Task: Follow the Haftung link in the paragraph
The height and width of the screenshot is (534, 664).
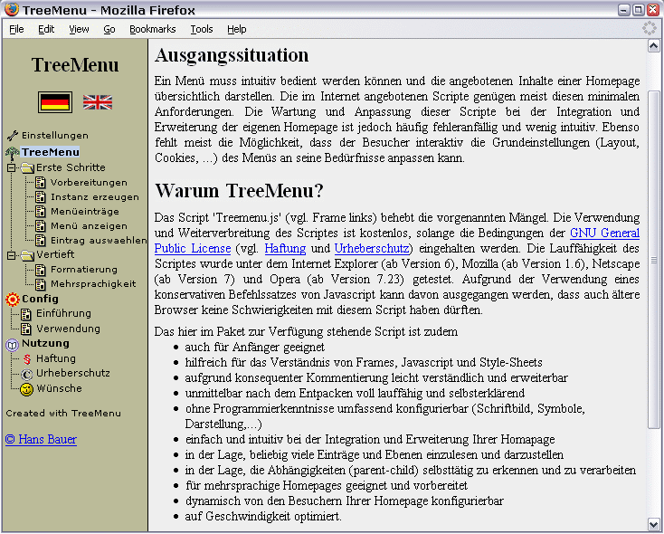Action: click(286, 249)
